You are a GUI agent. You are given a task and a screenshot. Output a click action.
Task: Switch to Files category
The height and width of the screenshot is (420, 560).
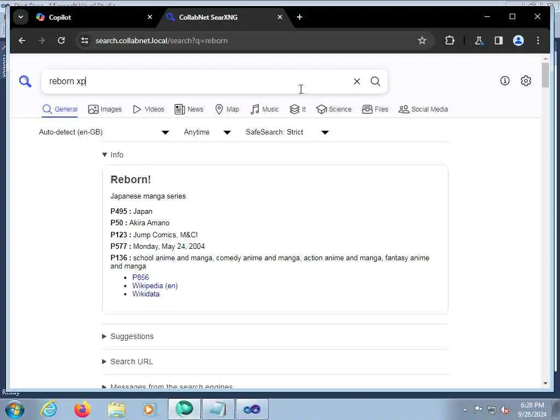click(375, 109)
